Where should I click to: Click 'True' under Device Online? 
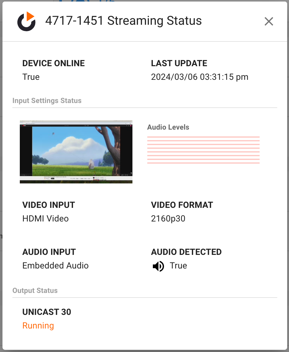[x=31, y=77]
